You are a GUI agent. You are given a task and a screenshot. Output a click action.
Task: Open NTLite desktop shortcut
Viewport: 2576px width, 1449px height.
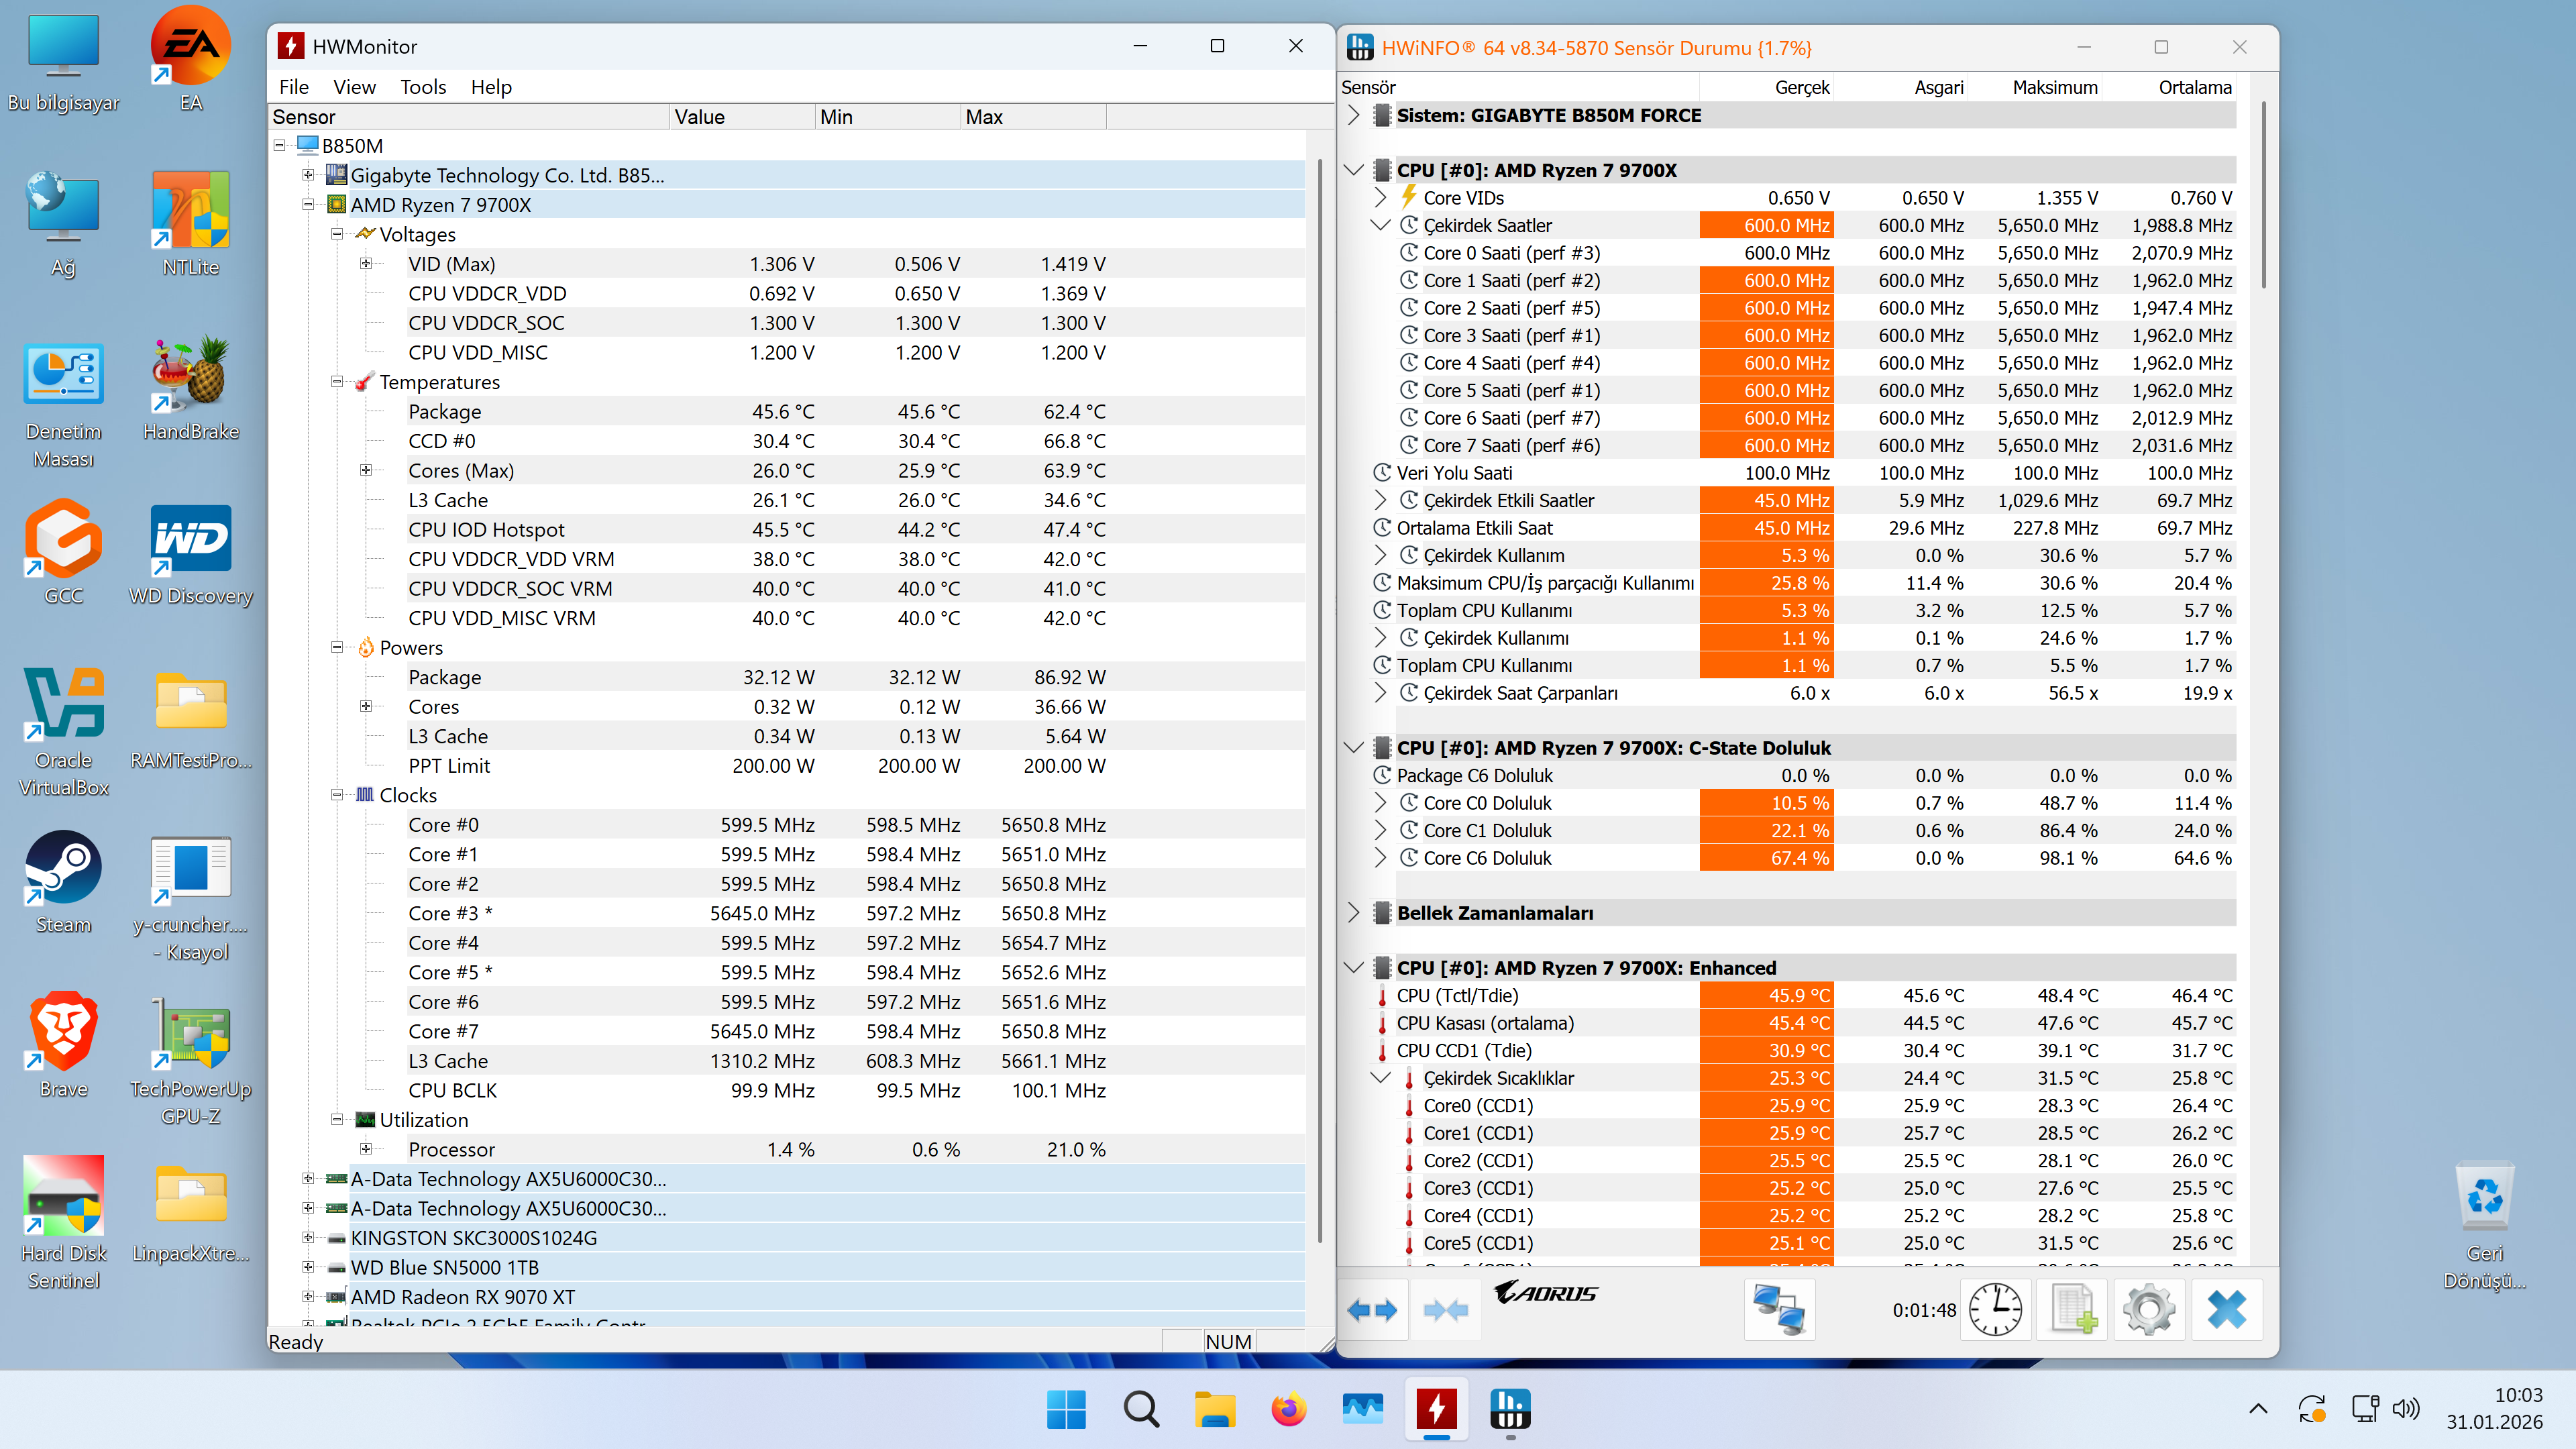tap(190, 224)
